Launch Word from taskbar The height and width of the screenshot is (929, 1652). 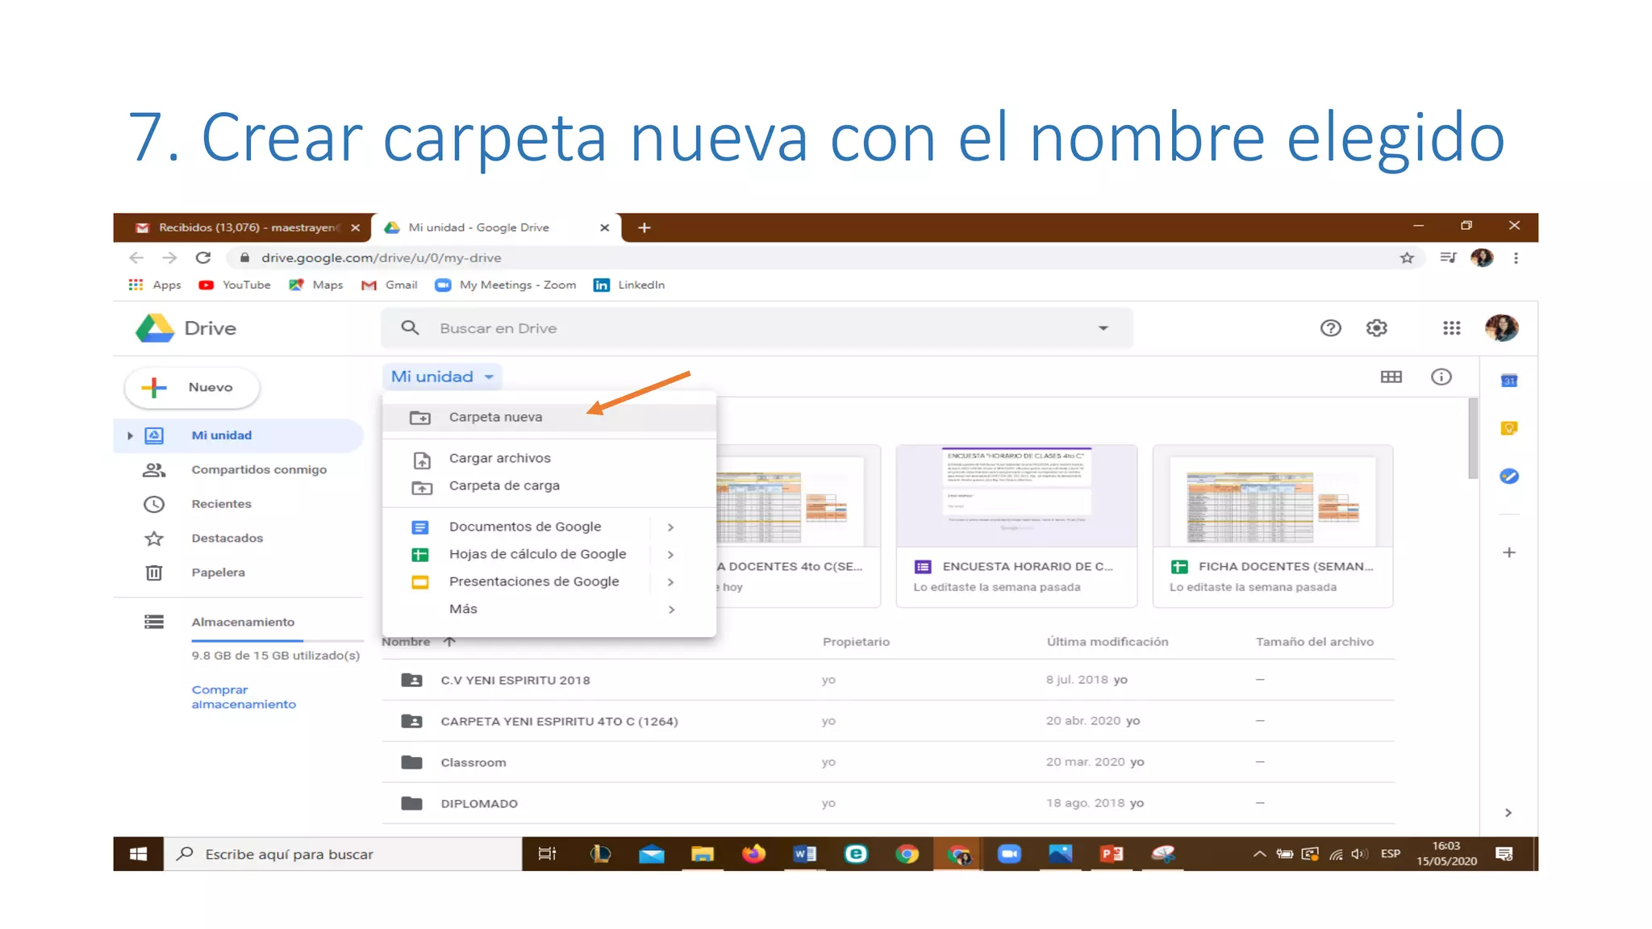point(804,854)
